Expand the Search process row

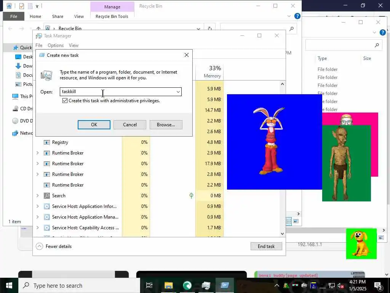point(38,196)
